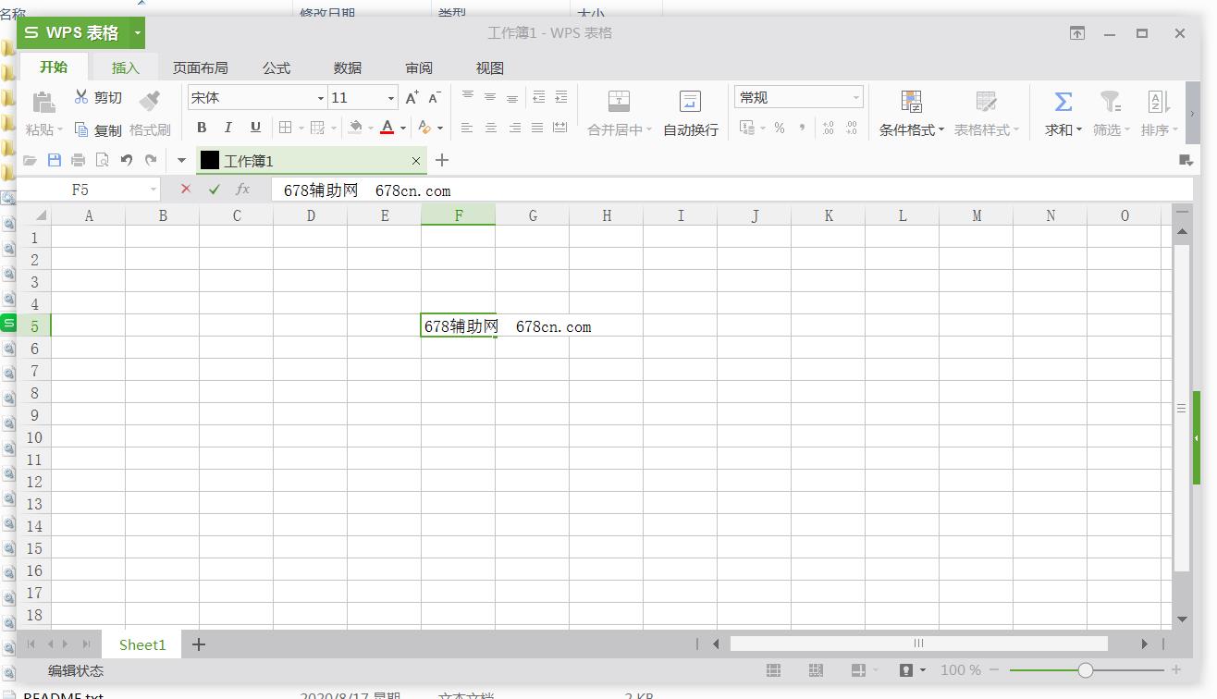
Task: Click the AutoSum sigma icon
Action: click(x=1063, y=101)
